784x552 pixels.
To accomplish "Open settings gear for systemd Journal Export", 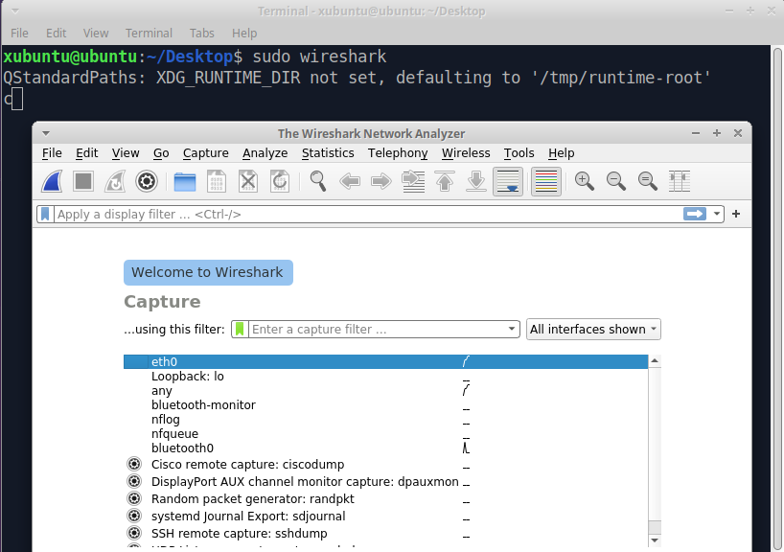I will pyautogui.click(x=134, y=516).
